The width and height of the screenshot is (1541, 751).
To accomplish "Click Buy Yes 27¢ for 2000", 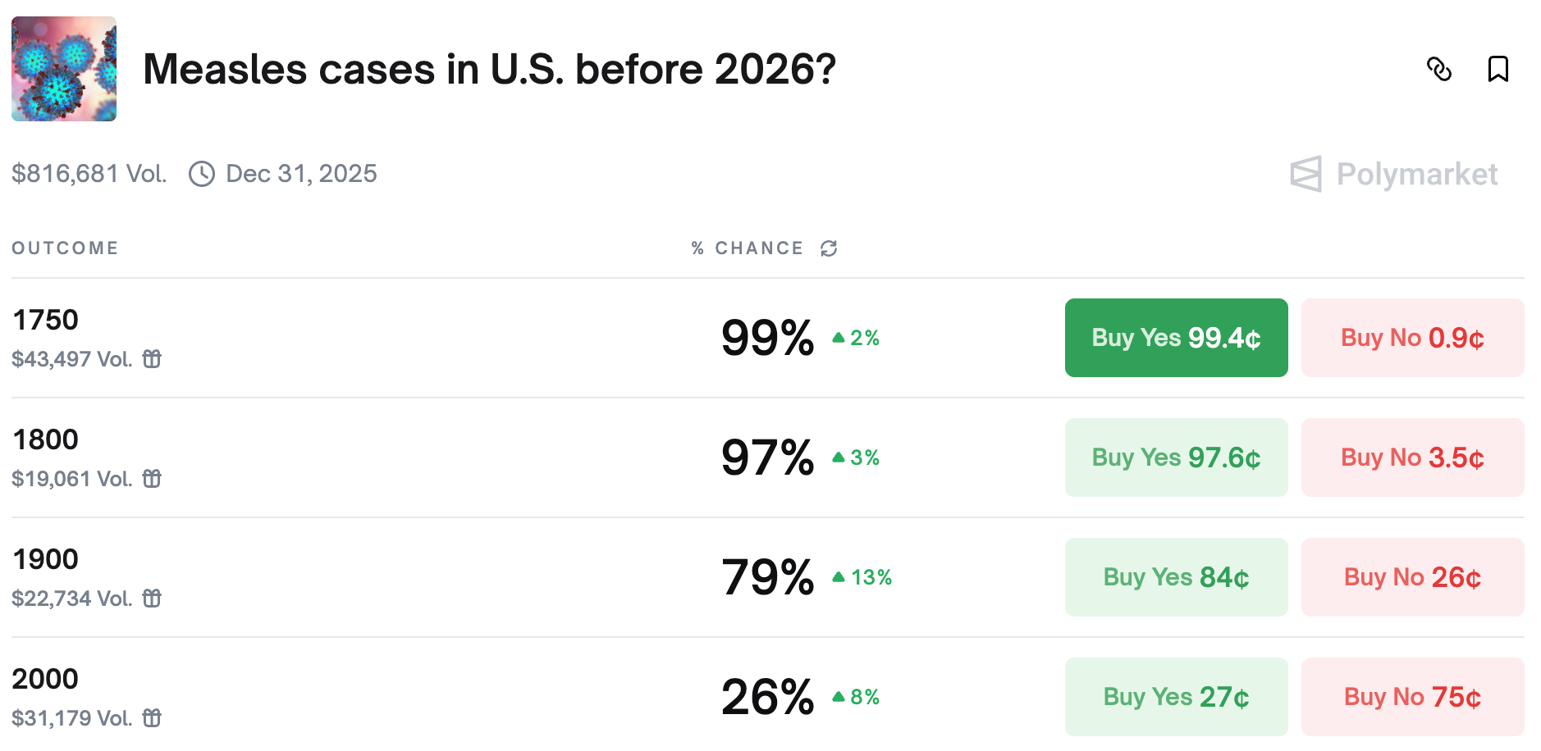I will tap(1176, 697).
